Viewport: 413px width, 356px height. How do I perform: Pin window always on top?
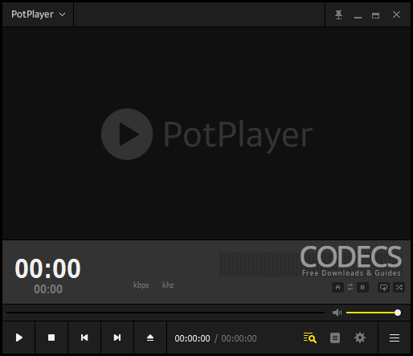[x=338, y=14]
